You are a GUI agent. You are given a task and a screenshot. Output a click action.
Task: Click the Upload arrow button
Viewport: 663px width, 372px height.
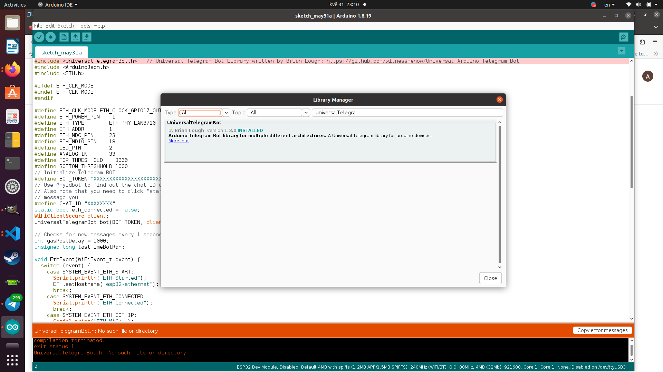(51, 37)
